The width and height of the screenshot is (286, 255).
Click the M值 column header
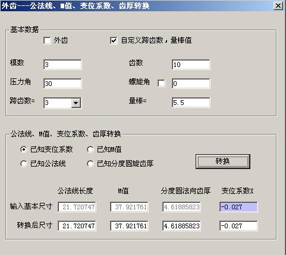[x=123, y=191]
